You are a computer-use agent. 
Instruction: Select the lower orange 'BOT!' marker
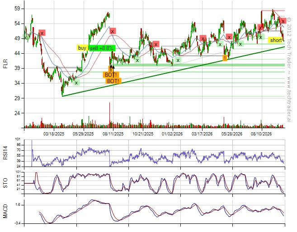tap(113, 81)
